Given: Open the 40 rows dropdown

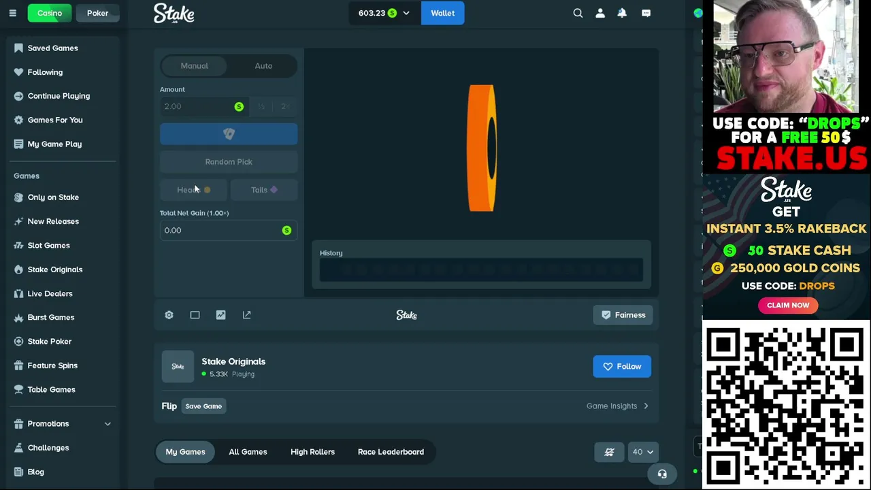Looking at the screenshot, I should click(x=643, y=452).
